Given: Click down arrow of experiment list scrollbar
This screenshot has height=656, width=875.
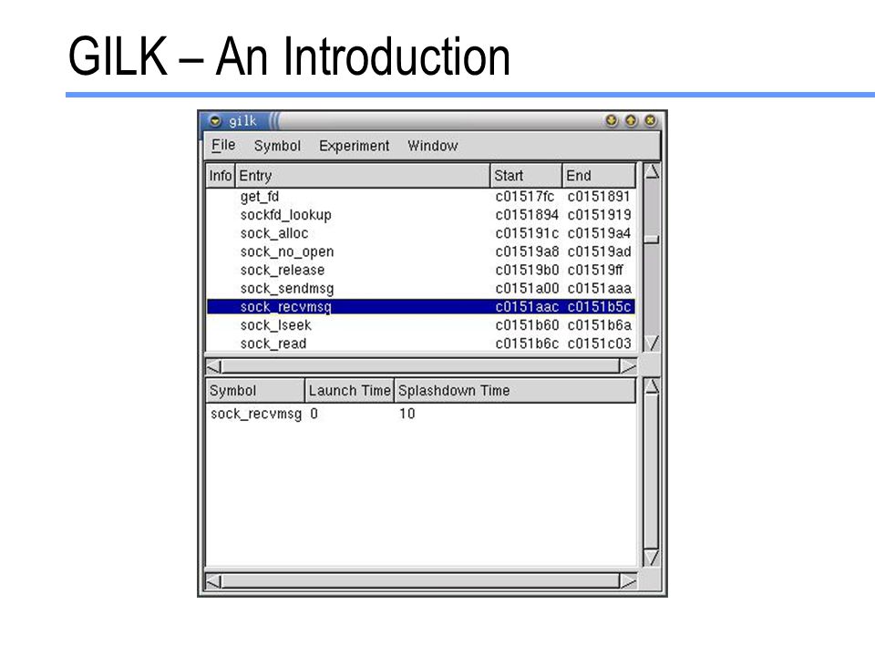Looking at the screenshot, I should pos(651,558).
